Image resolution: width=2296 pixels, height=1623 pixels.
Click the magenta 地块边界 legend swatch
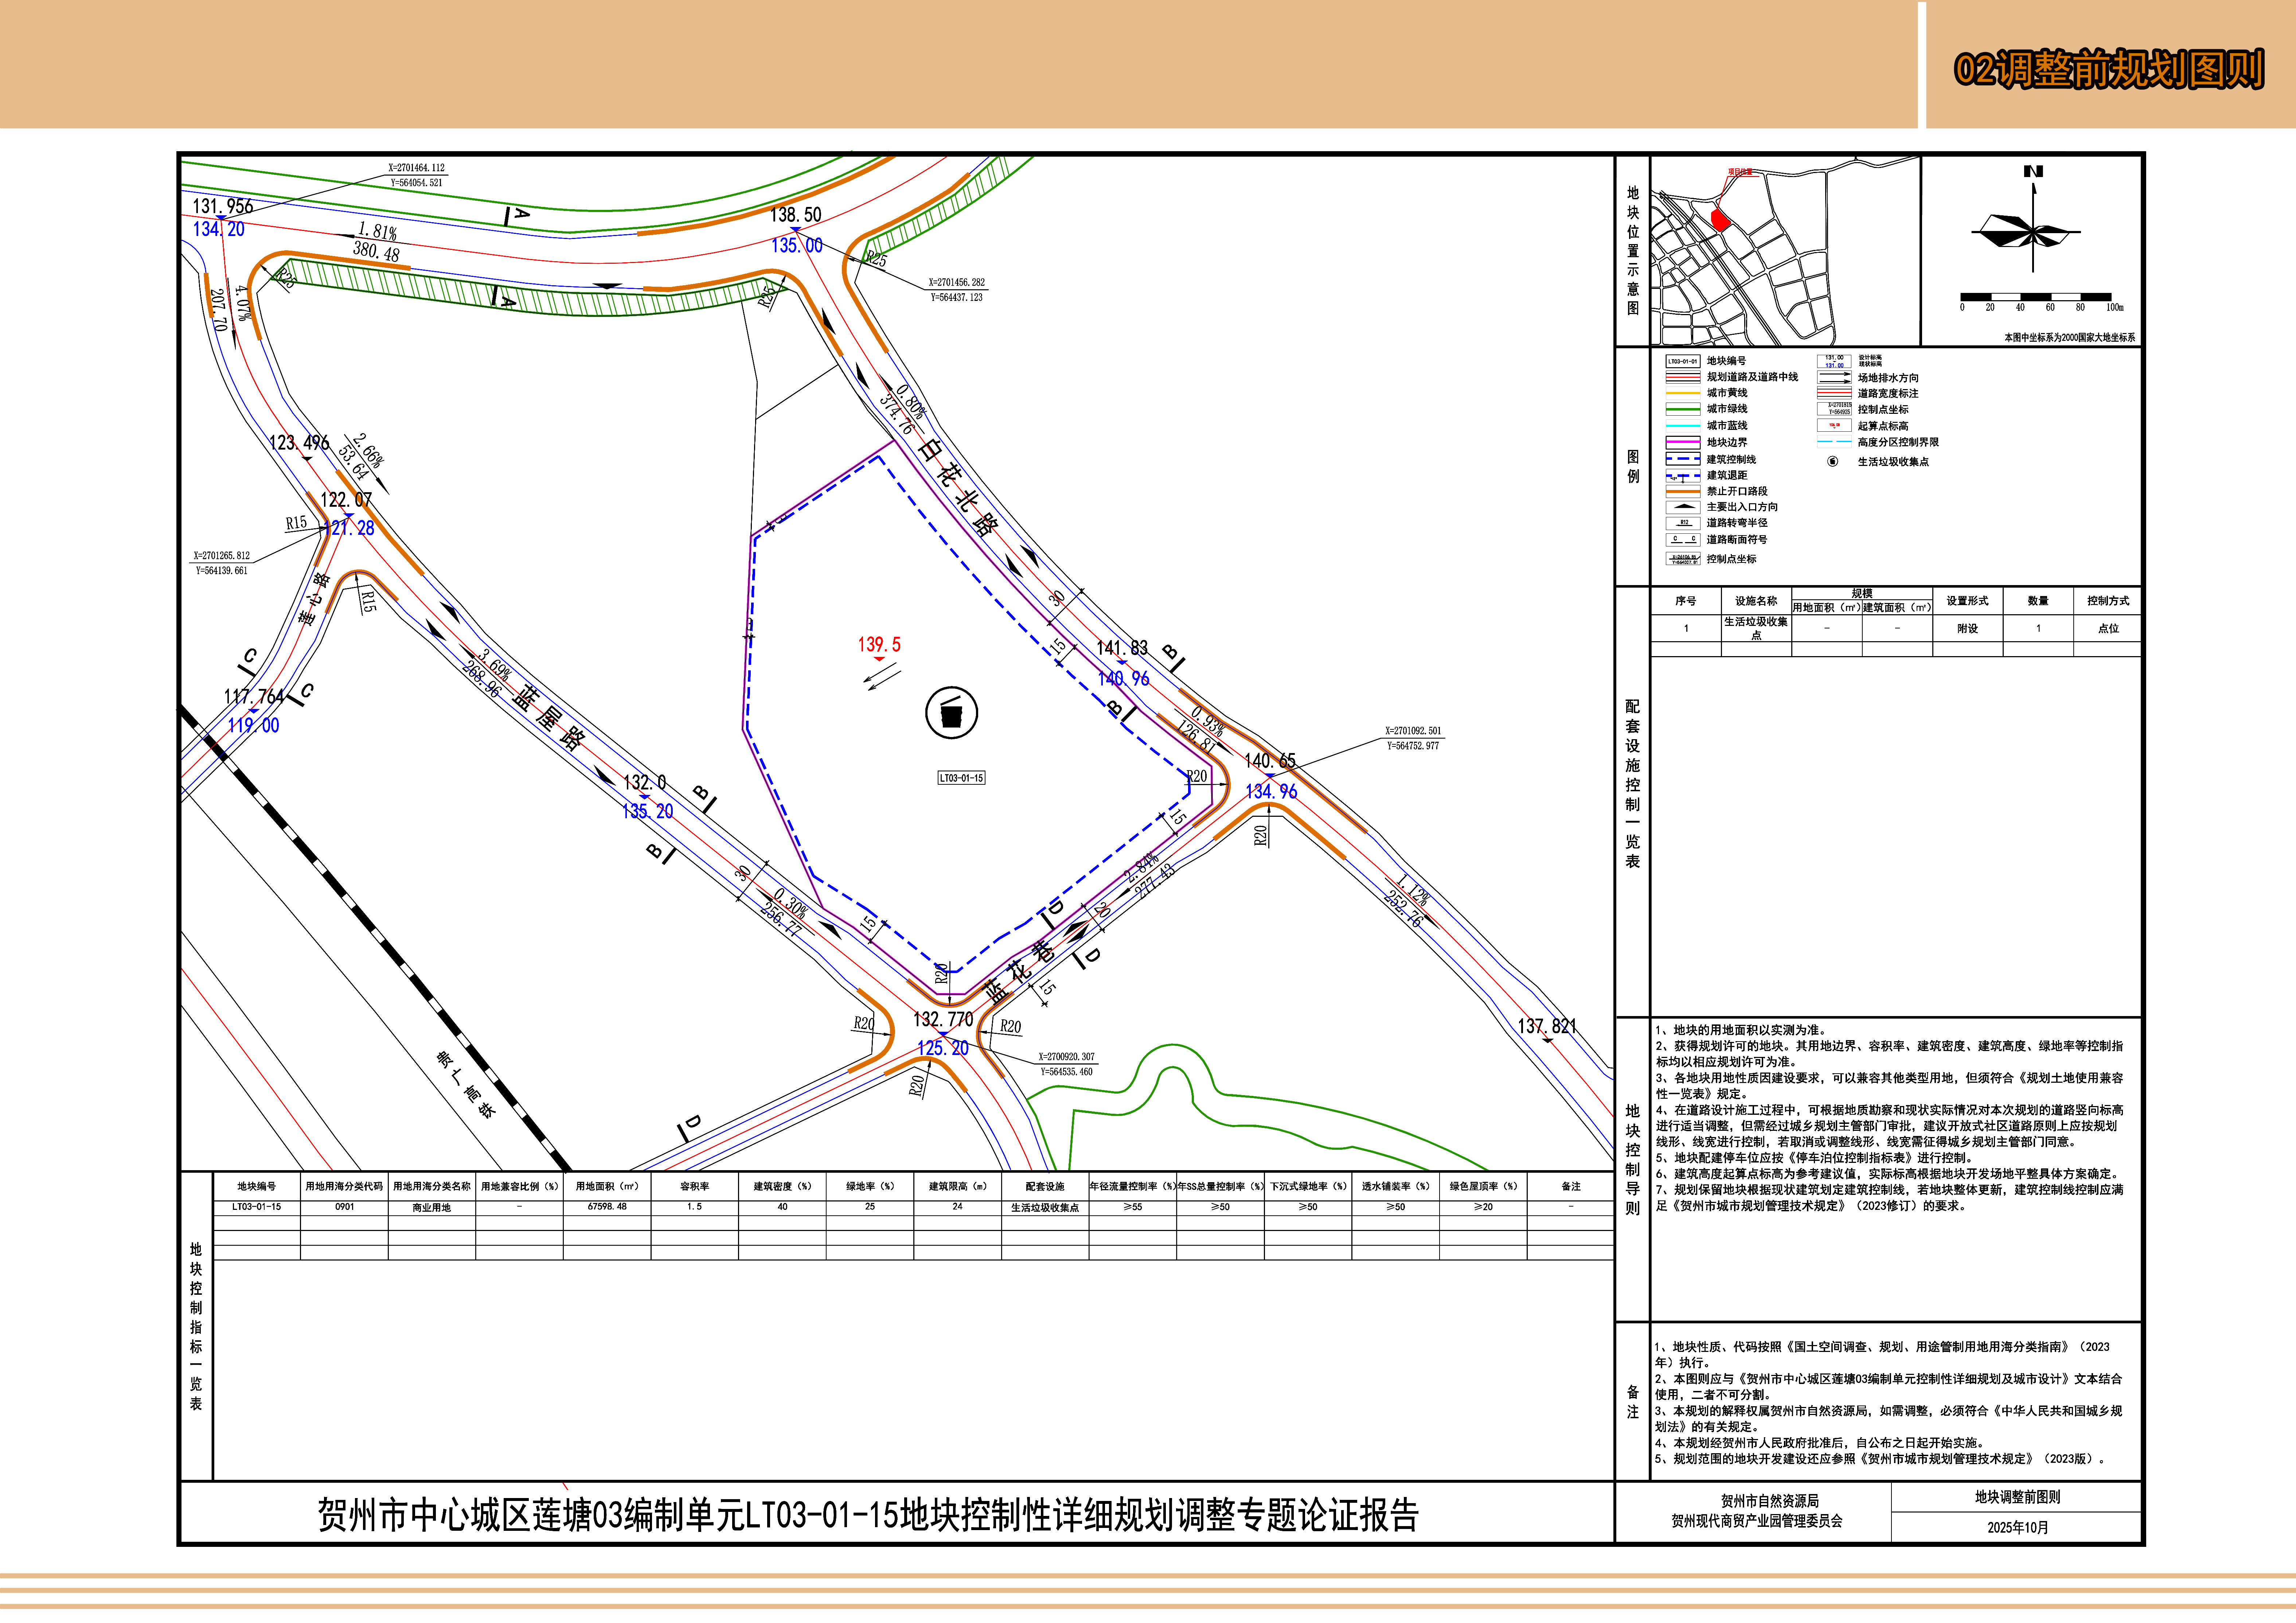1683,443
